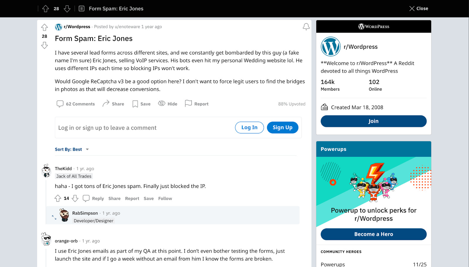Open the r/Wordpress link in the post header
Screen dimensions: 469x267
77,27
